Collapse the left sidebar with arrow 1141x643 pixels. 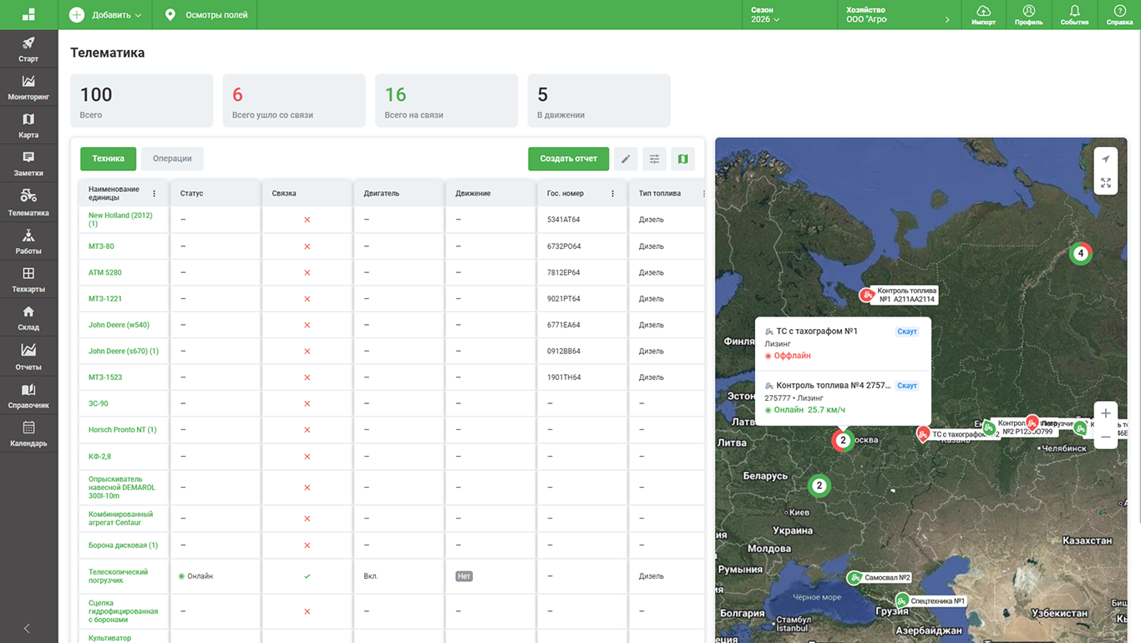pyautogui.click(x=27, y=628)
